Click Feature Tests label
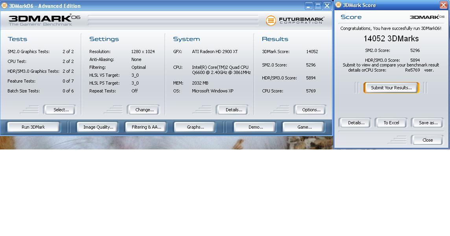 pyautogui.click(x=22, y=81)
